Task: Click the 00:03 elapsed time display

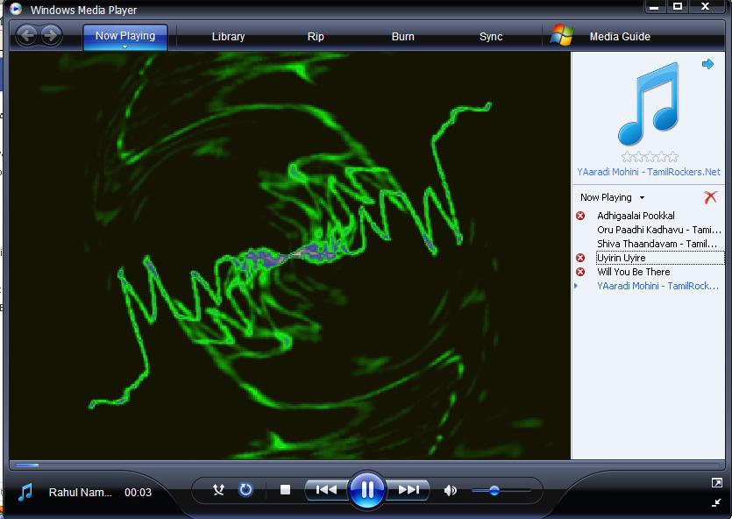Action: [138, 493]
